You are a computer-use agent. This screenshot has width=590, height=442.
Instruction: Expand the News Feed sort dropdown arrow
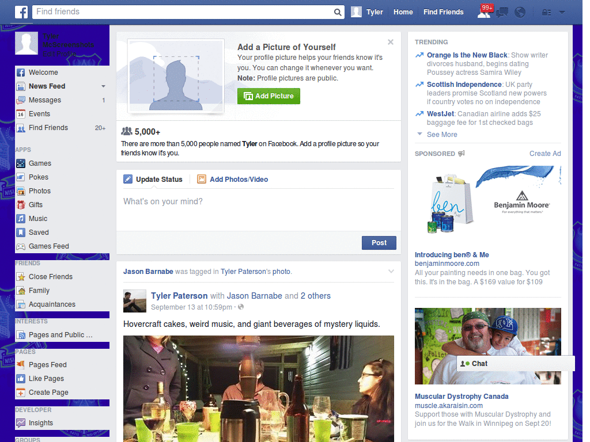point(103,86)
